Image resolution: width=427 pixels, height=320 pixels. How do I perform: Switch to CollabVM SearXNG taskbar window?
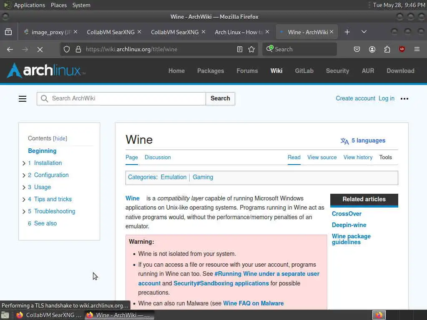tap(48, 315)
